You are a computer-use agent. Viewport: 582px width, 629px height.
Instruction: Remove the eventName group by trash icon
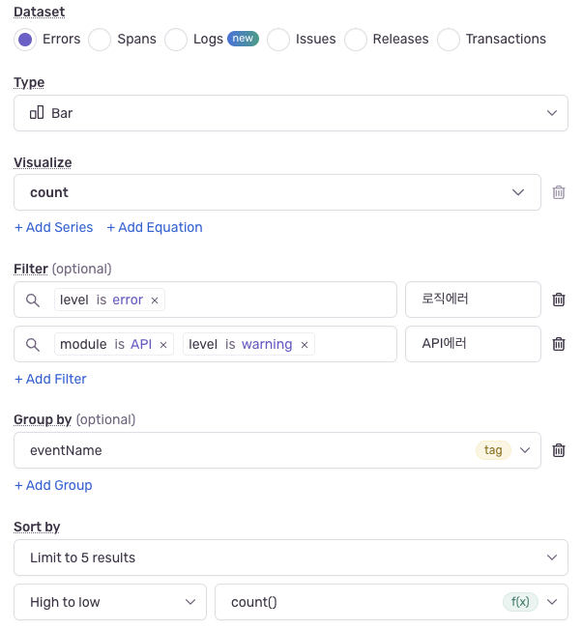[558, 450]
